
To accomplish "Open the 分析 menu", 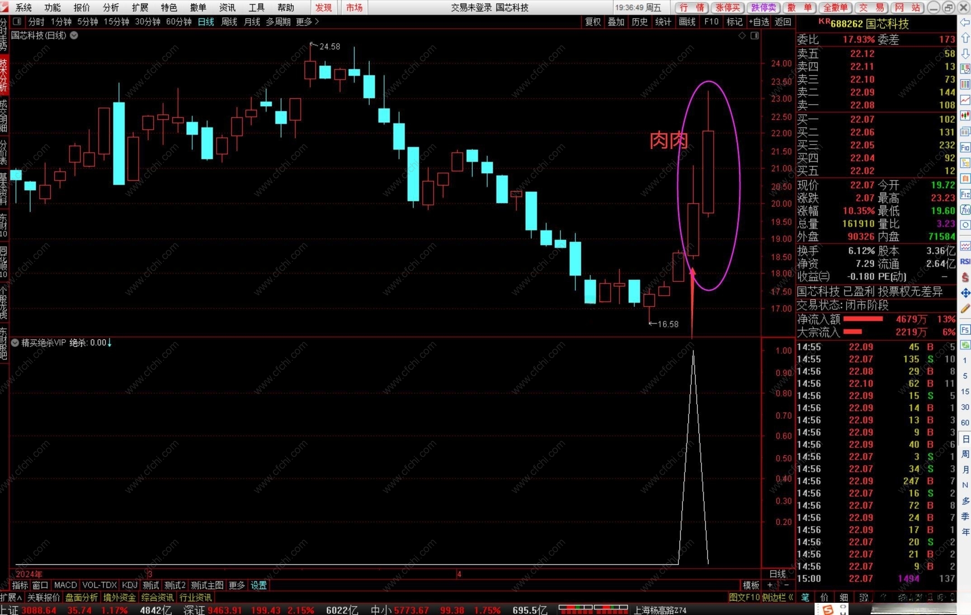I will [110, 7].
